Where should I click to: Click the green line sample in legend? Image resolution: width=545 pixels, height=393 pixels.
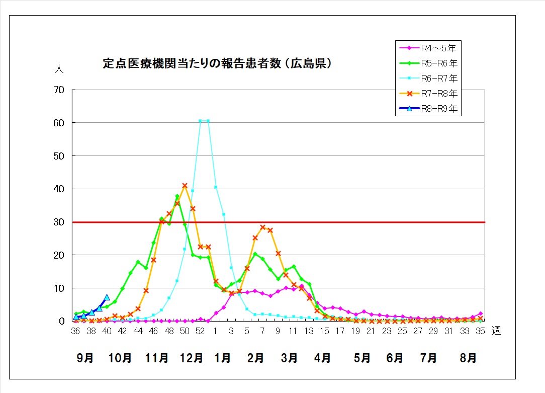click(409, 63)
